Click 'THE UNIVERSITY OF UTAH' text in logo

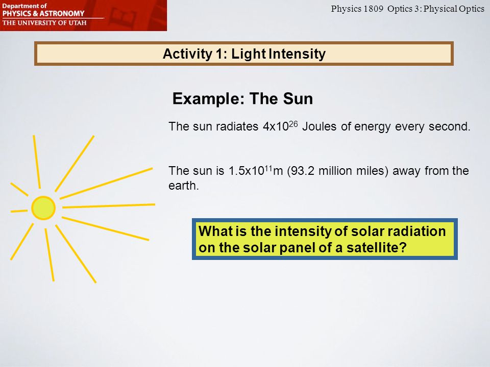coord(44,23)
